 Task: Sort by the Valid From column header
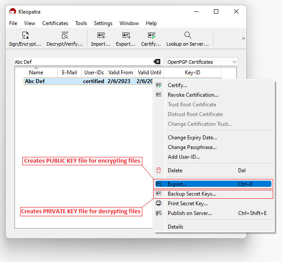(x=120, y=73)
